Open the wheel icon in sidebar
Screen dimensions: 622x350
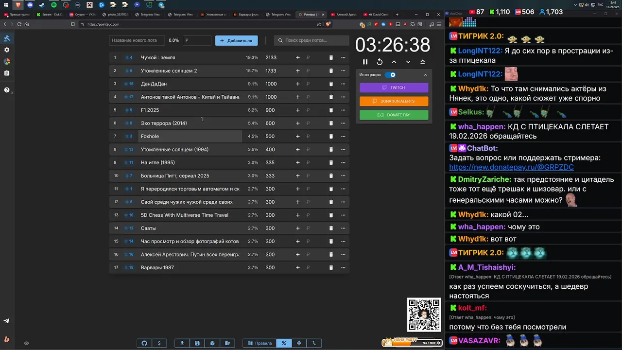coord(7,62)
